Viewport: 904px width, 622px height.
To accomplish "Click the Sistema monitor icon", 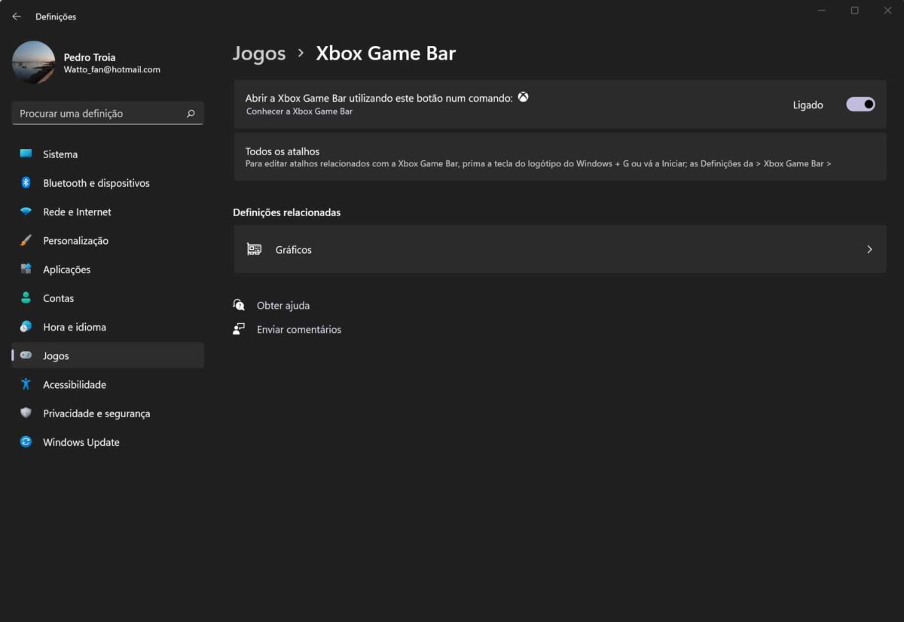I will (26, 154).
